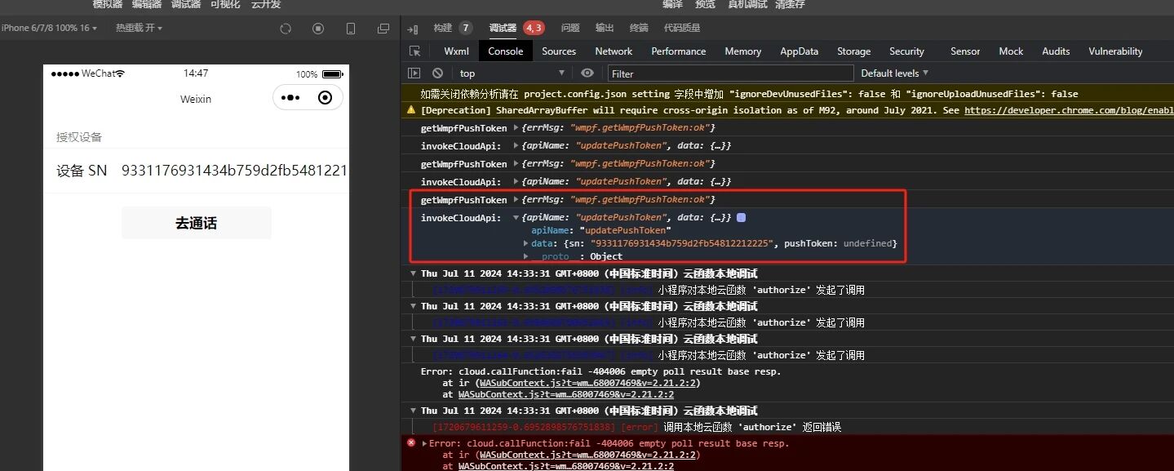Click the phone device icon in simulator toolbar

pyautogui.click(x=351, y=29)
